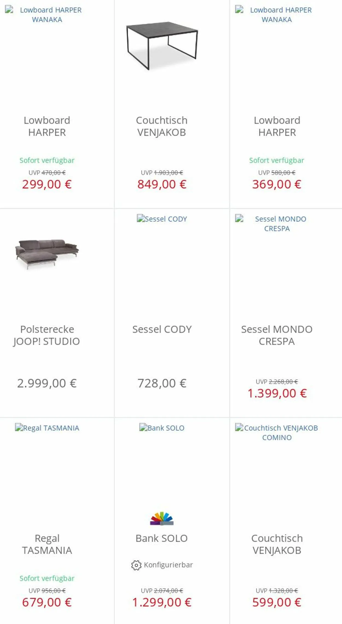Select the Regal TASMANIA product name
The image size is (342, 624).
pos(47,544)
